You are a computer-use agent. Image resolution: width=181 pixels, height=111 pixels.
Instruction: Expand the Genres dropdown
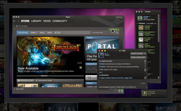(x=34, y=33)
